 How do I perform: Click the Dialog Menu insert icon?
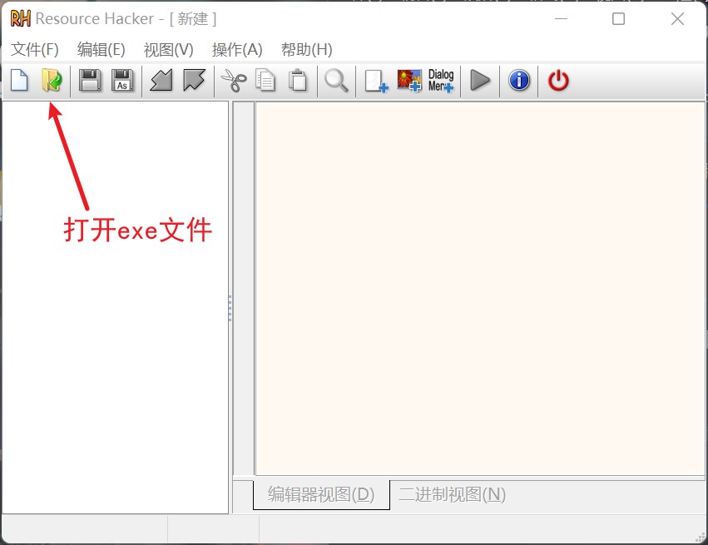(441, 81)
